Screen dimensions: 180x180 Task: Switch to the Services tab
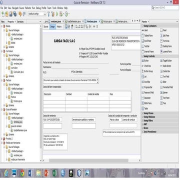(x=20, y=21)
